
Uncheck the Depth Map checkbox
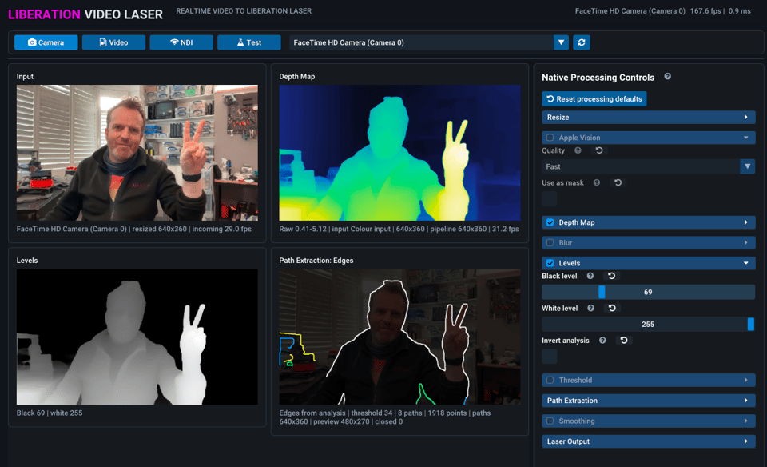[550, 222]
